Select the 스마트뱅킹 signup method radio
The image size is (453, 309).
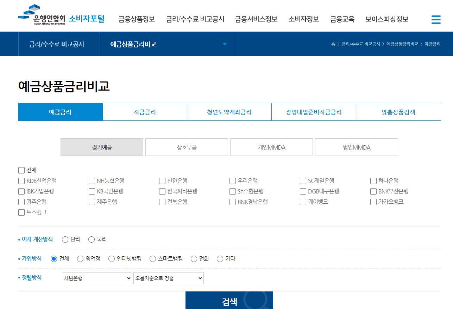(152, 258)
